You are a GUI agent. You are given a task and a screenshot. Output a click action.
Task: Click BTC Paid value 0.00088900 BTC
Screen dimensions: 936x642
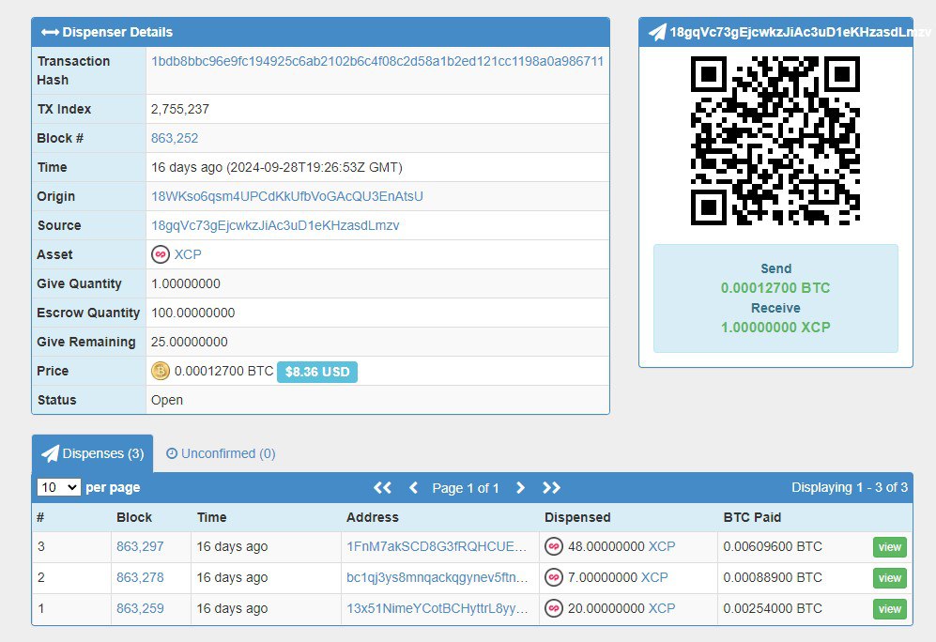click(773, 577)
